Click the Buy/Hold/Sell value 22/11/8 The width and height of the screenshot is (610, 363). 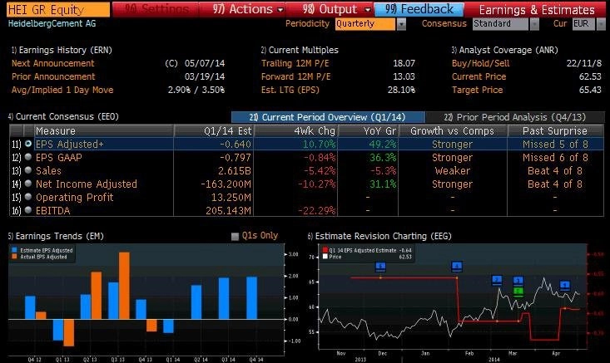(584, 63)
